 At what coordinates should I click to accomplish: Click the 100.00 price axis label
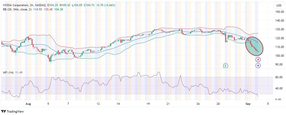tap(279, 56)
